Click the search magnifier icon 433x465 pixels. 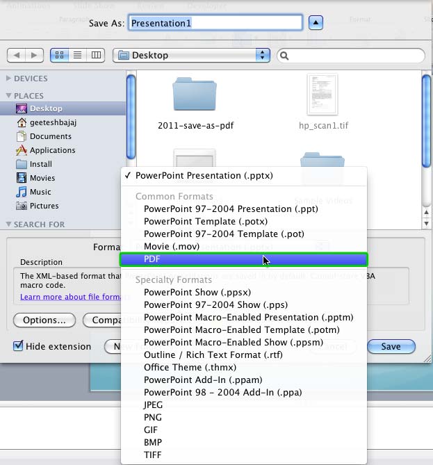pyautogui.click(x=284, y=56)
